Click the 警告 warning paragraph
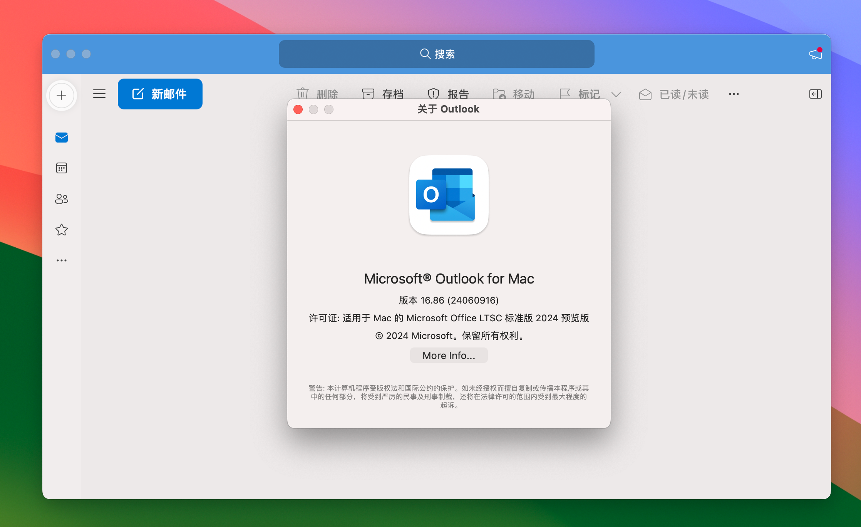 pos(449,396)
